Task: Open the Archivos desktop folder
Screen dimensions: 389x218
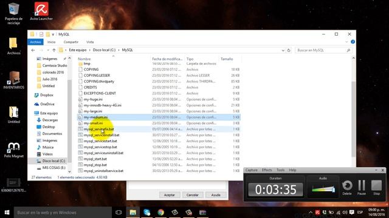Action: (13, 46)
